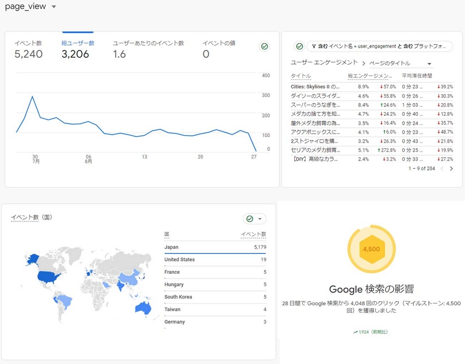Viewport: 465px width, 364px height.
Task: Select the France country row
Action: click(x=215, y=272)
